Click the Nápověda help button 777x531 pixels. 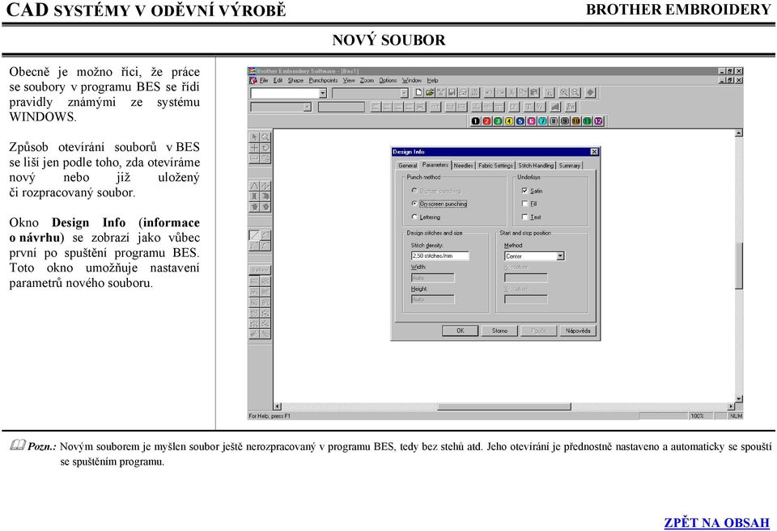tap(578, 331)
